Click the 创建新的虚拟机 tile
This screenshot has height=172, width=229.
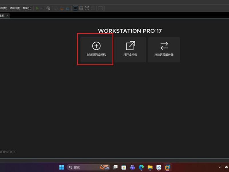(x=96, y=50)
